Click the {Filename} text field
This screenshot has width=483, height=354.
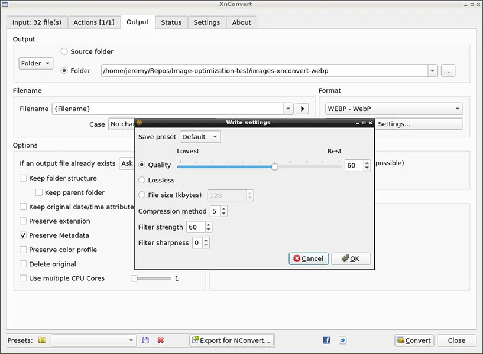[168, 109]
